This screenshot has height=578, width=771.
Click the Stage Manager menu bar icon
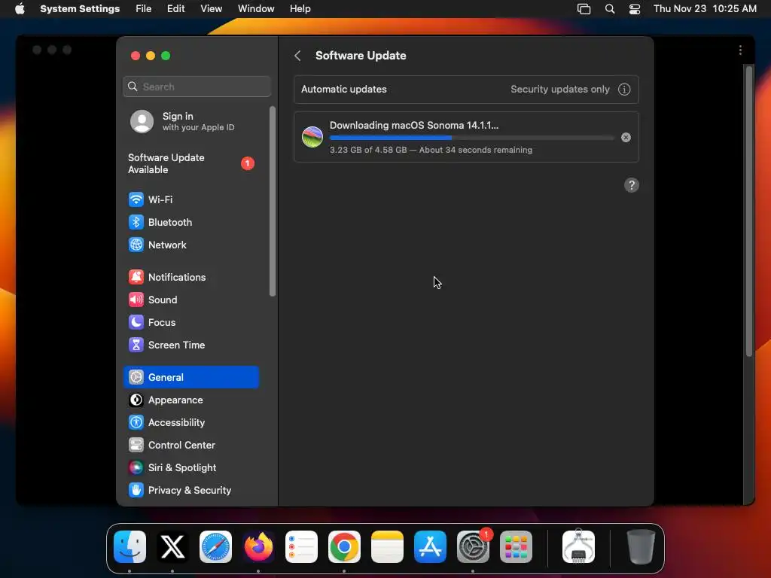click(x=584, y=9)
